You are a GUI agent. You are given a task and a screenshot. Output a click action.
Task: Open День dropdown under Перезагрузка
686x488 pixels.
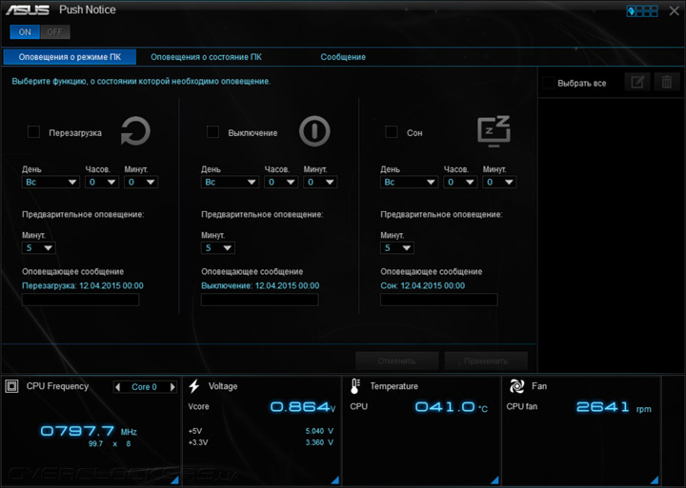click(50, 183)
